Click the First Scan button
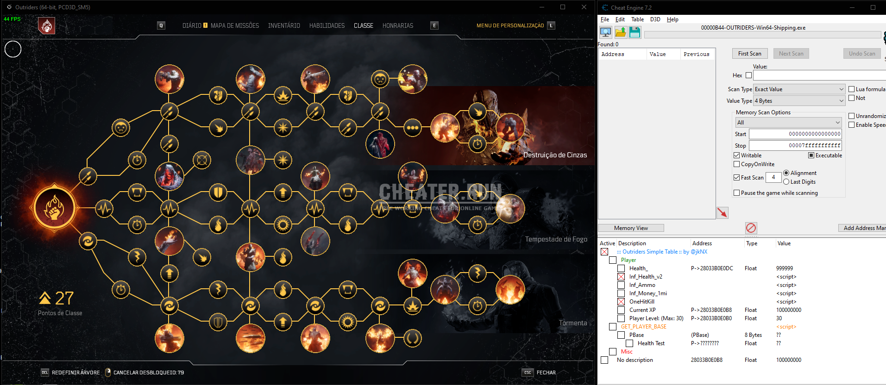Screen dimensions: 886x385 (749, 54)
